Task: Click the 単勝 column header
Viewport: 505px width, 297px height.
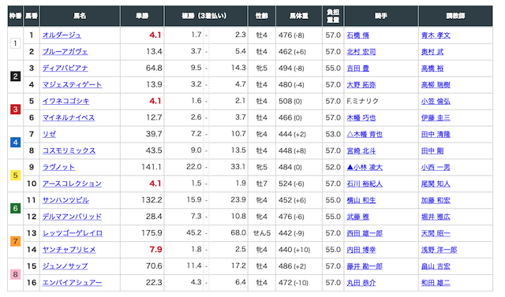Action: [142, 16]
